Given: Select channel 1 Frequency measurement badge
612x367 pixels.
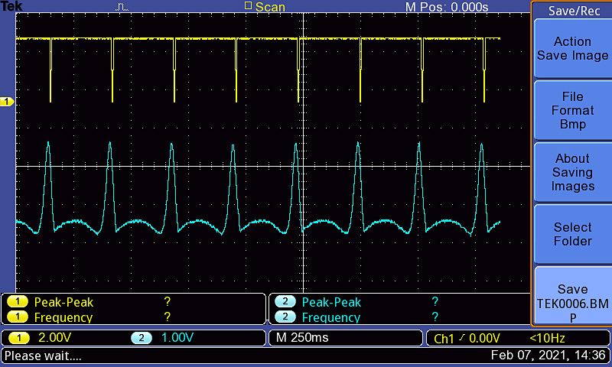Looking at the screenshot, I should point(15,317).
